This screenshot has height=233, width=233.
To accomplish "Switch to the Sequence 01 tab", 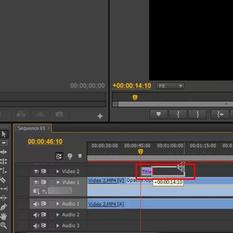I will 31,128.
